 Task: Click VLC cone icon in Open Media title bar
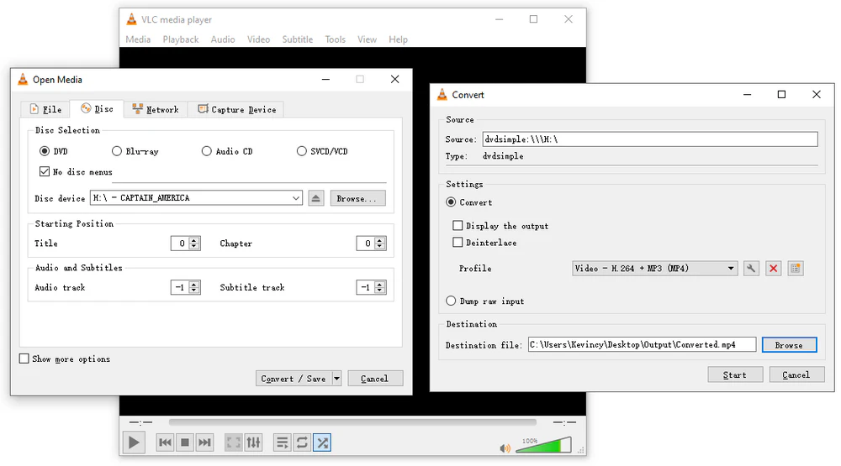coord(23,79)
